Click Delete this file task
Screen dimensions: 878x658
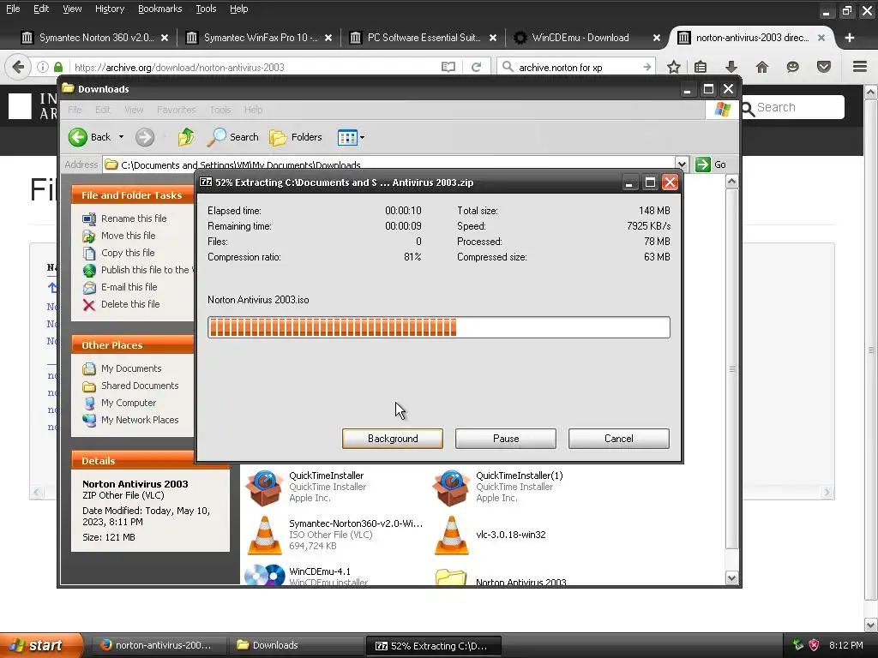[130, 304]
